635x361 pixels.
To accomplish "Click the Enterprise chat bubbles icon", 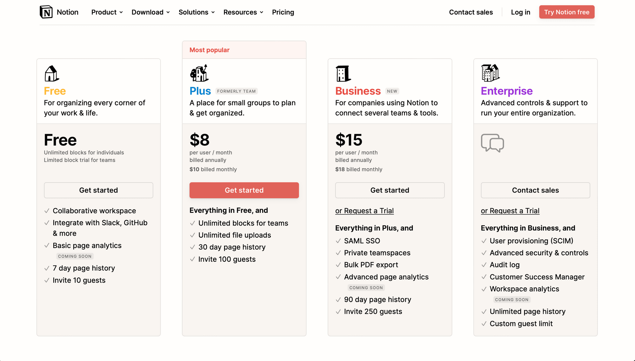I will (492, 143).
